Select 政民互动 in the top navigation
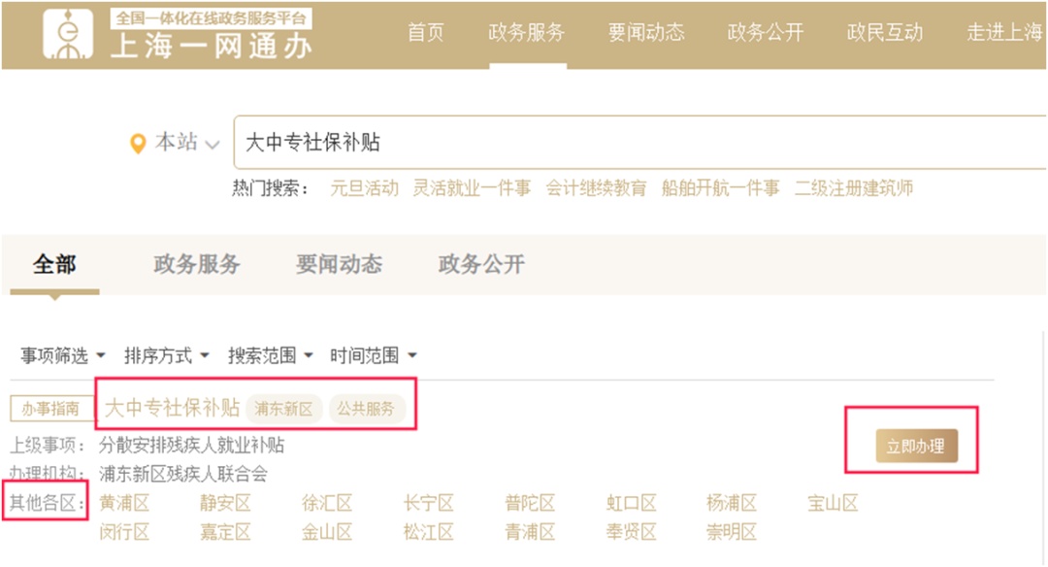The width and height of the screenshot is (1048, 567). point(885,33)
